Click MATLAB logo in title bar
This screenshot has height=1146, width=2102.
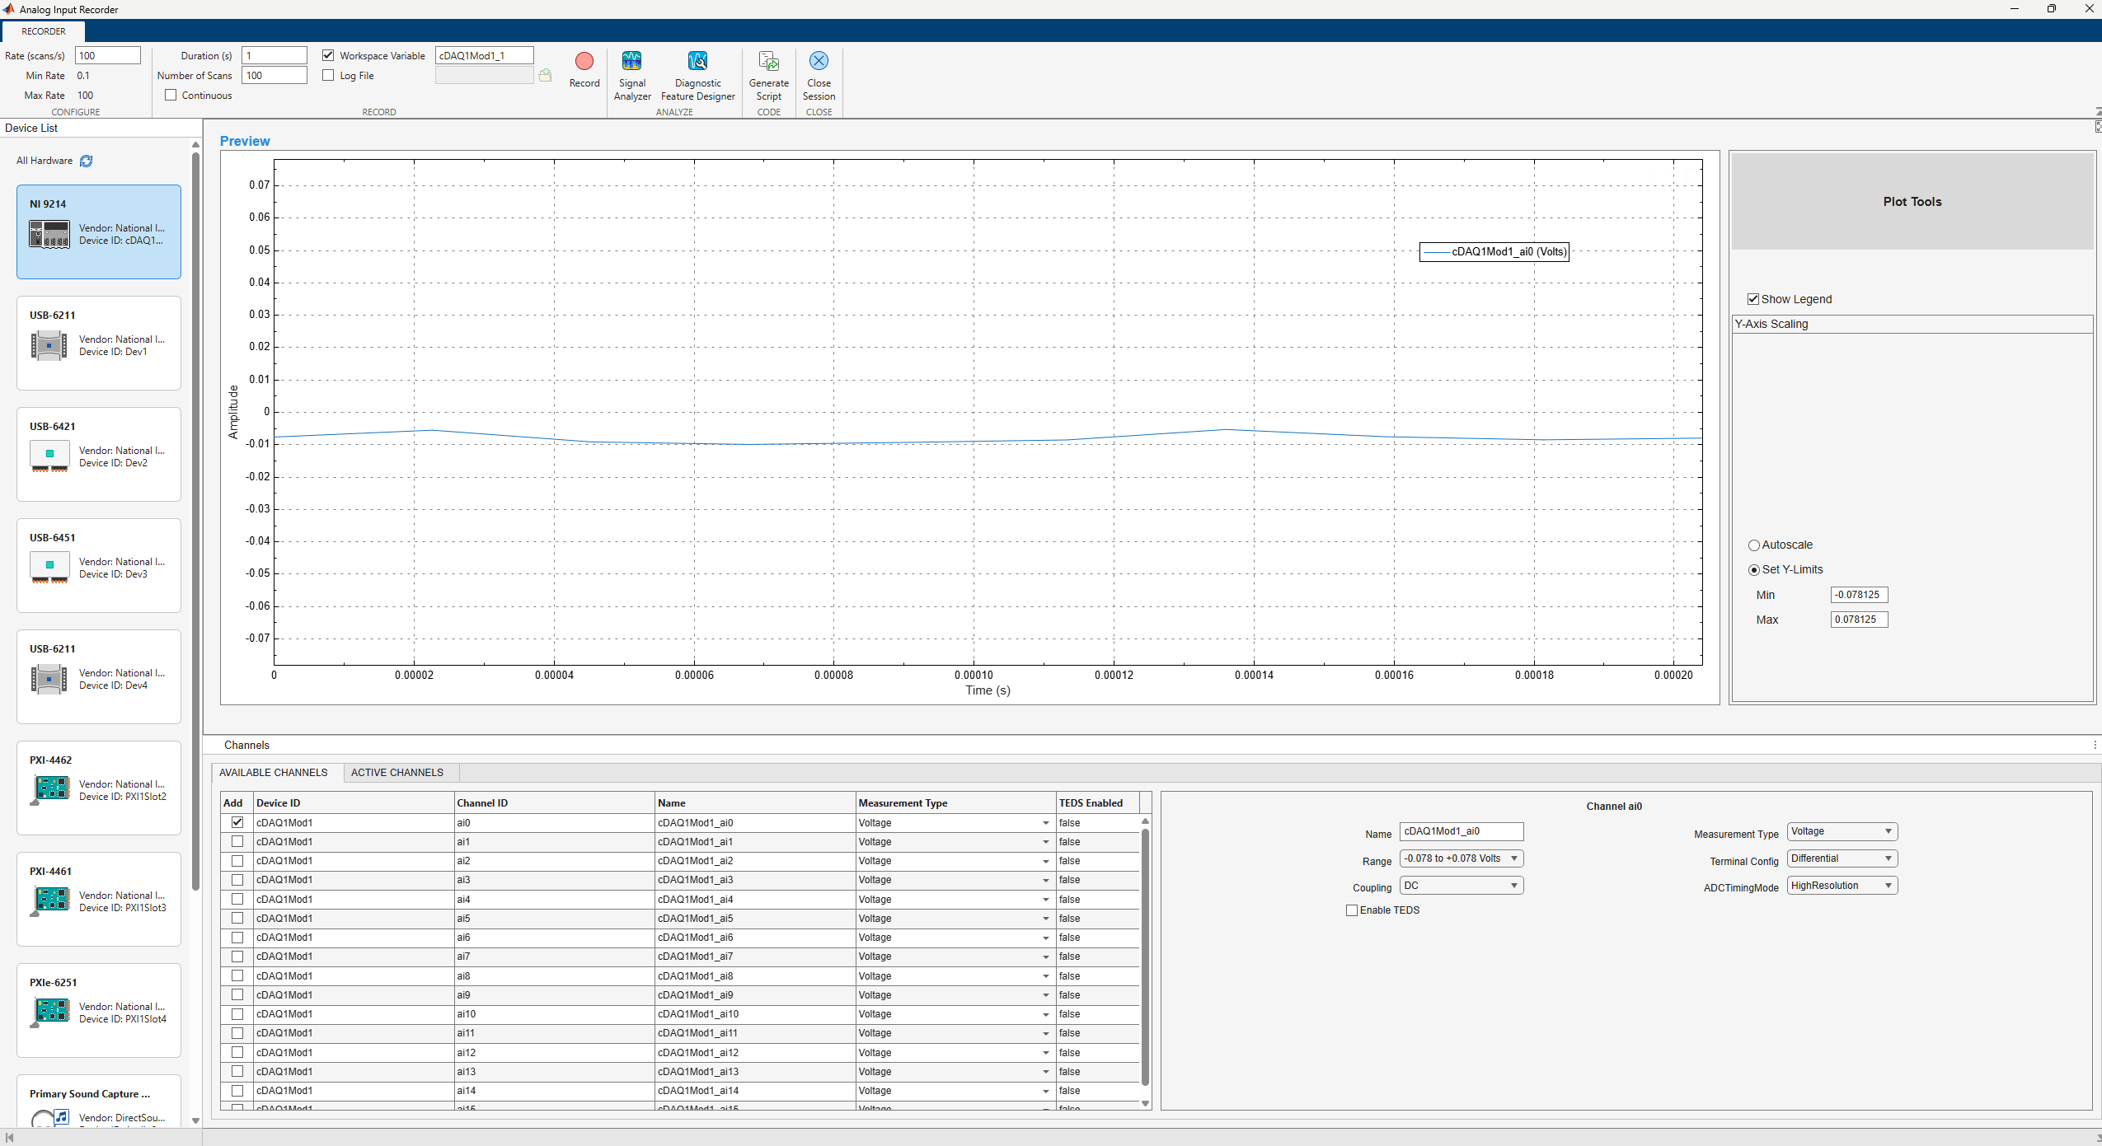(x=9, y=9)
